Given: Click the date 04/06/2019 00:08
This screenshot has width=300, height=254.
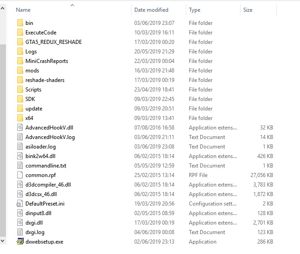Looking at the screenshot, I should (x=154, y=232).
